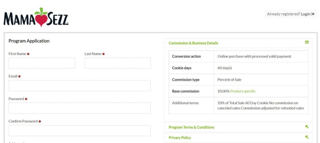This screenshot has height=143, width=320.
Task: Click the 'First Name' label
Action: tap(17, 54)
